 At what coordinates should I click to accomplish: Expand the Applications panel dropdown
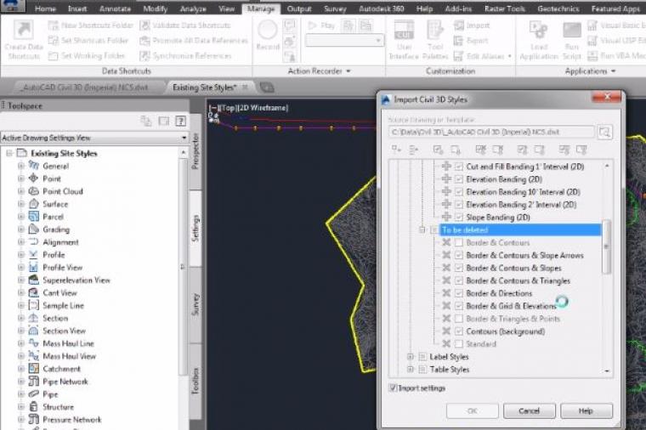coord(614,71)
